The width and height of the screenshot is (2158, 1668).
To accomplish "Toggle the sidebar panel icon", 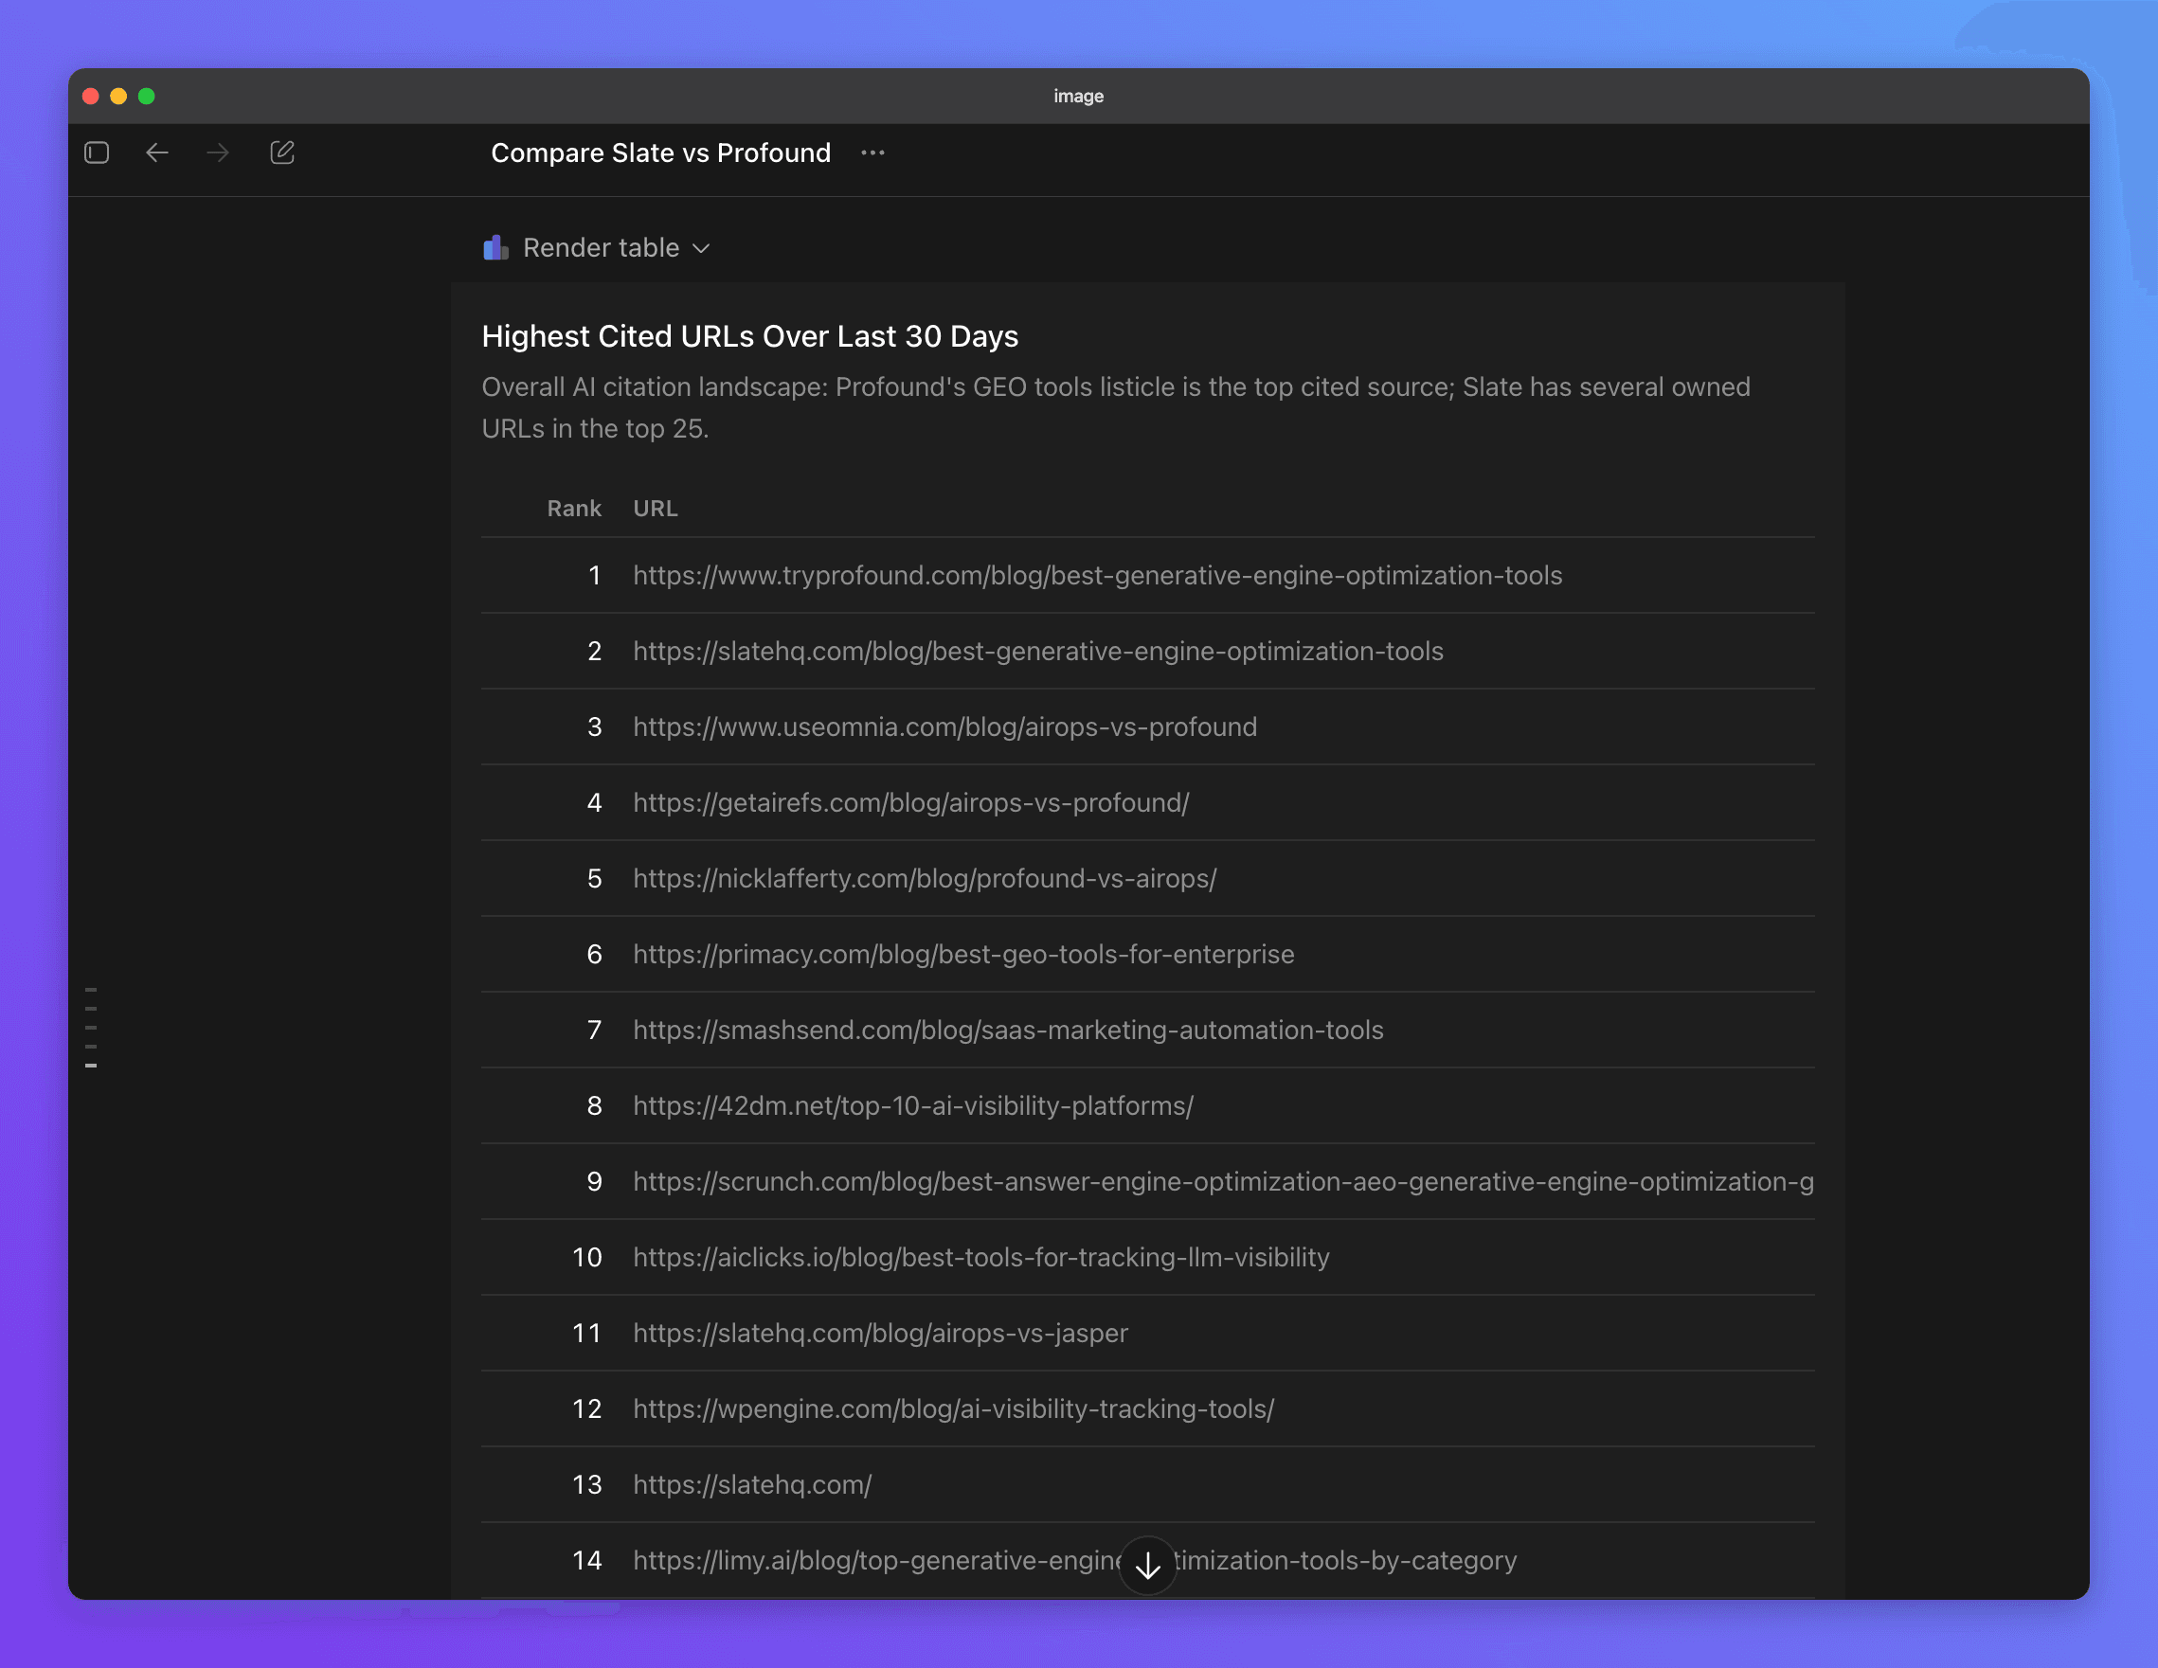I will tap(97, 152).
